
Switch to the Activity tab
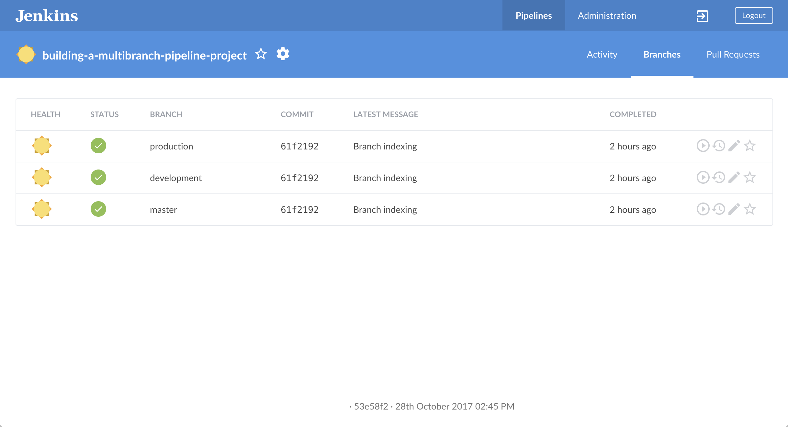coord(602,54)
